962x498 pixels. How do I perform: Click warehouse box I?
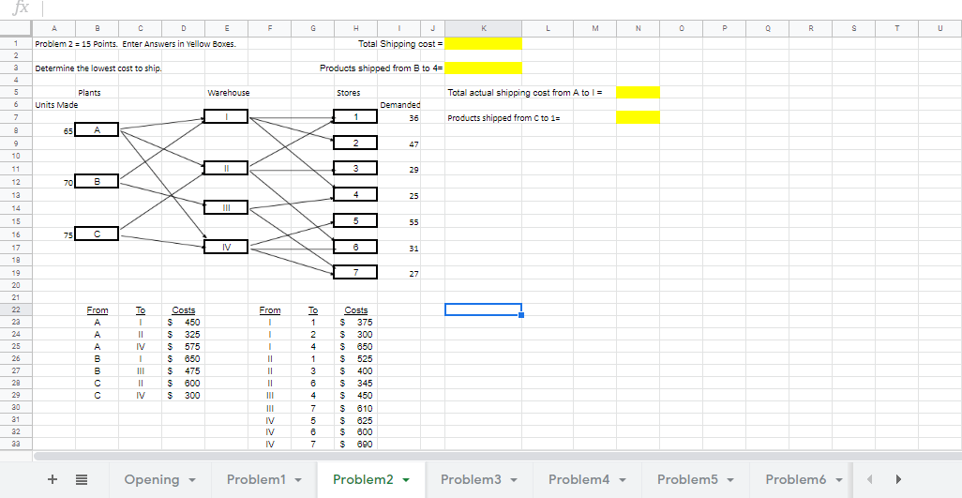pos(226,116)
